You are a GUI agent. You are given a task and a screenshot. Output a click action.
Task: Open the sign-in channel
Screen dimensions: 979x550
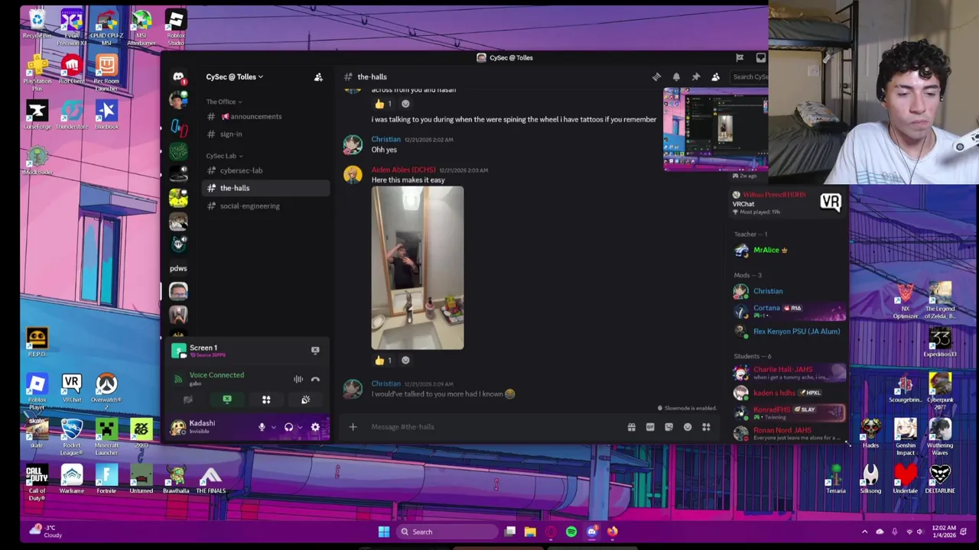click(x=266, y=134)
